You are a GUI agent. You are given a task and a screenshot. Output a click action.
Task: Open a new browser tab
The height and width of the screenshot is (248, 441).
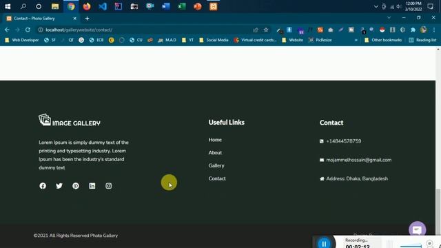click(x=88, y=19)
